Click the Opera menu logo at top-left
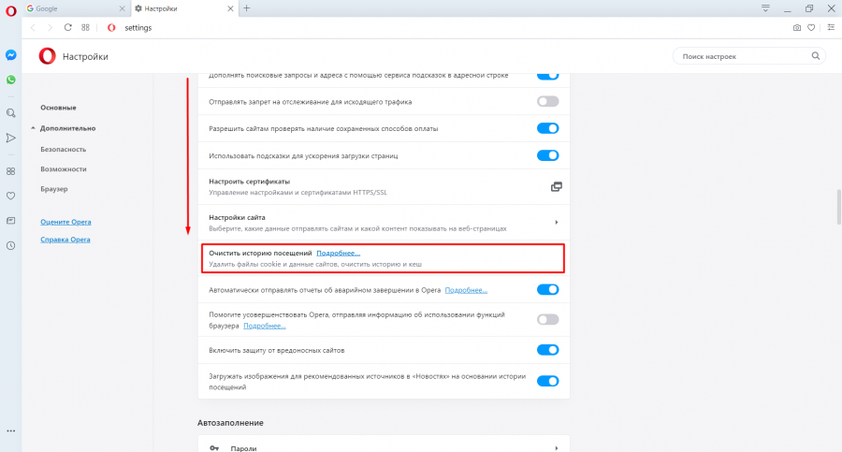Viewport: 842px width, 452px height. pos(10,8)
